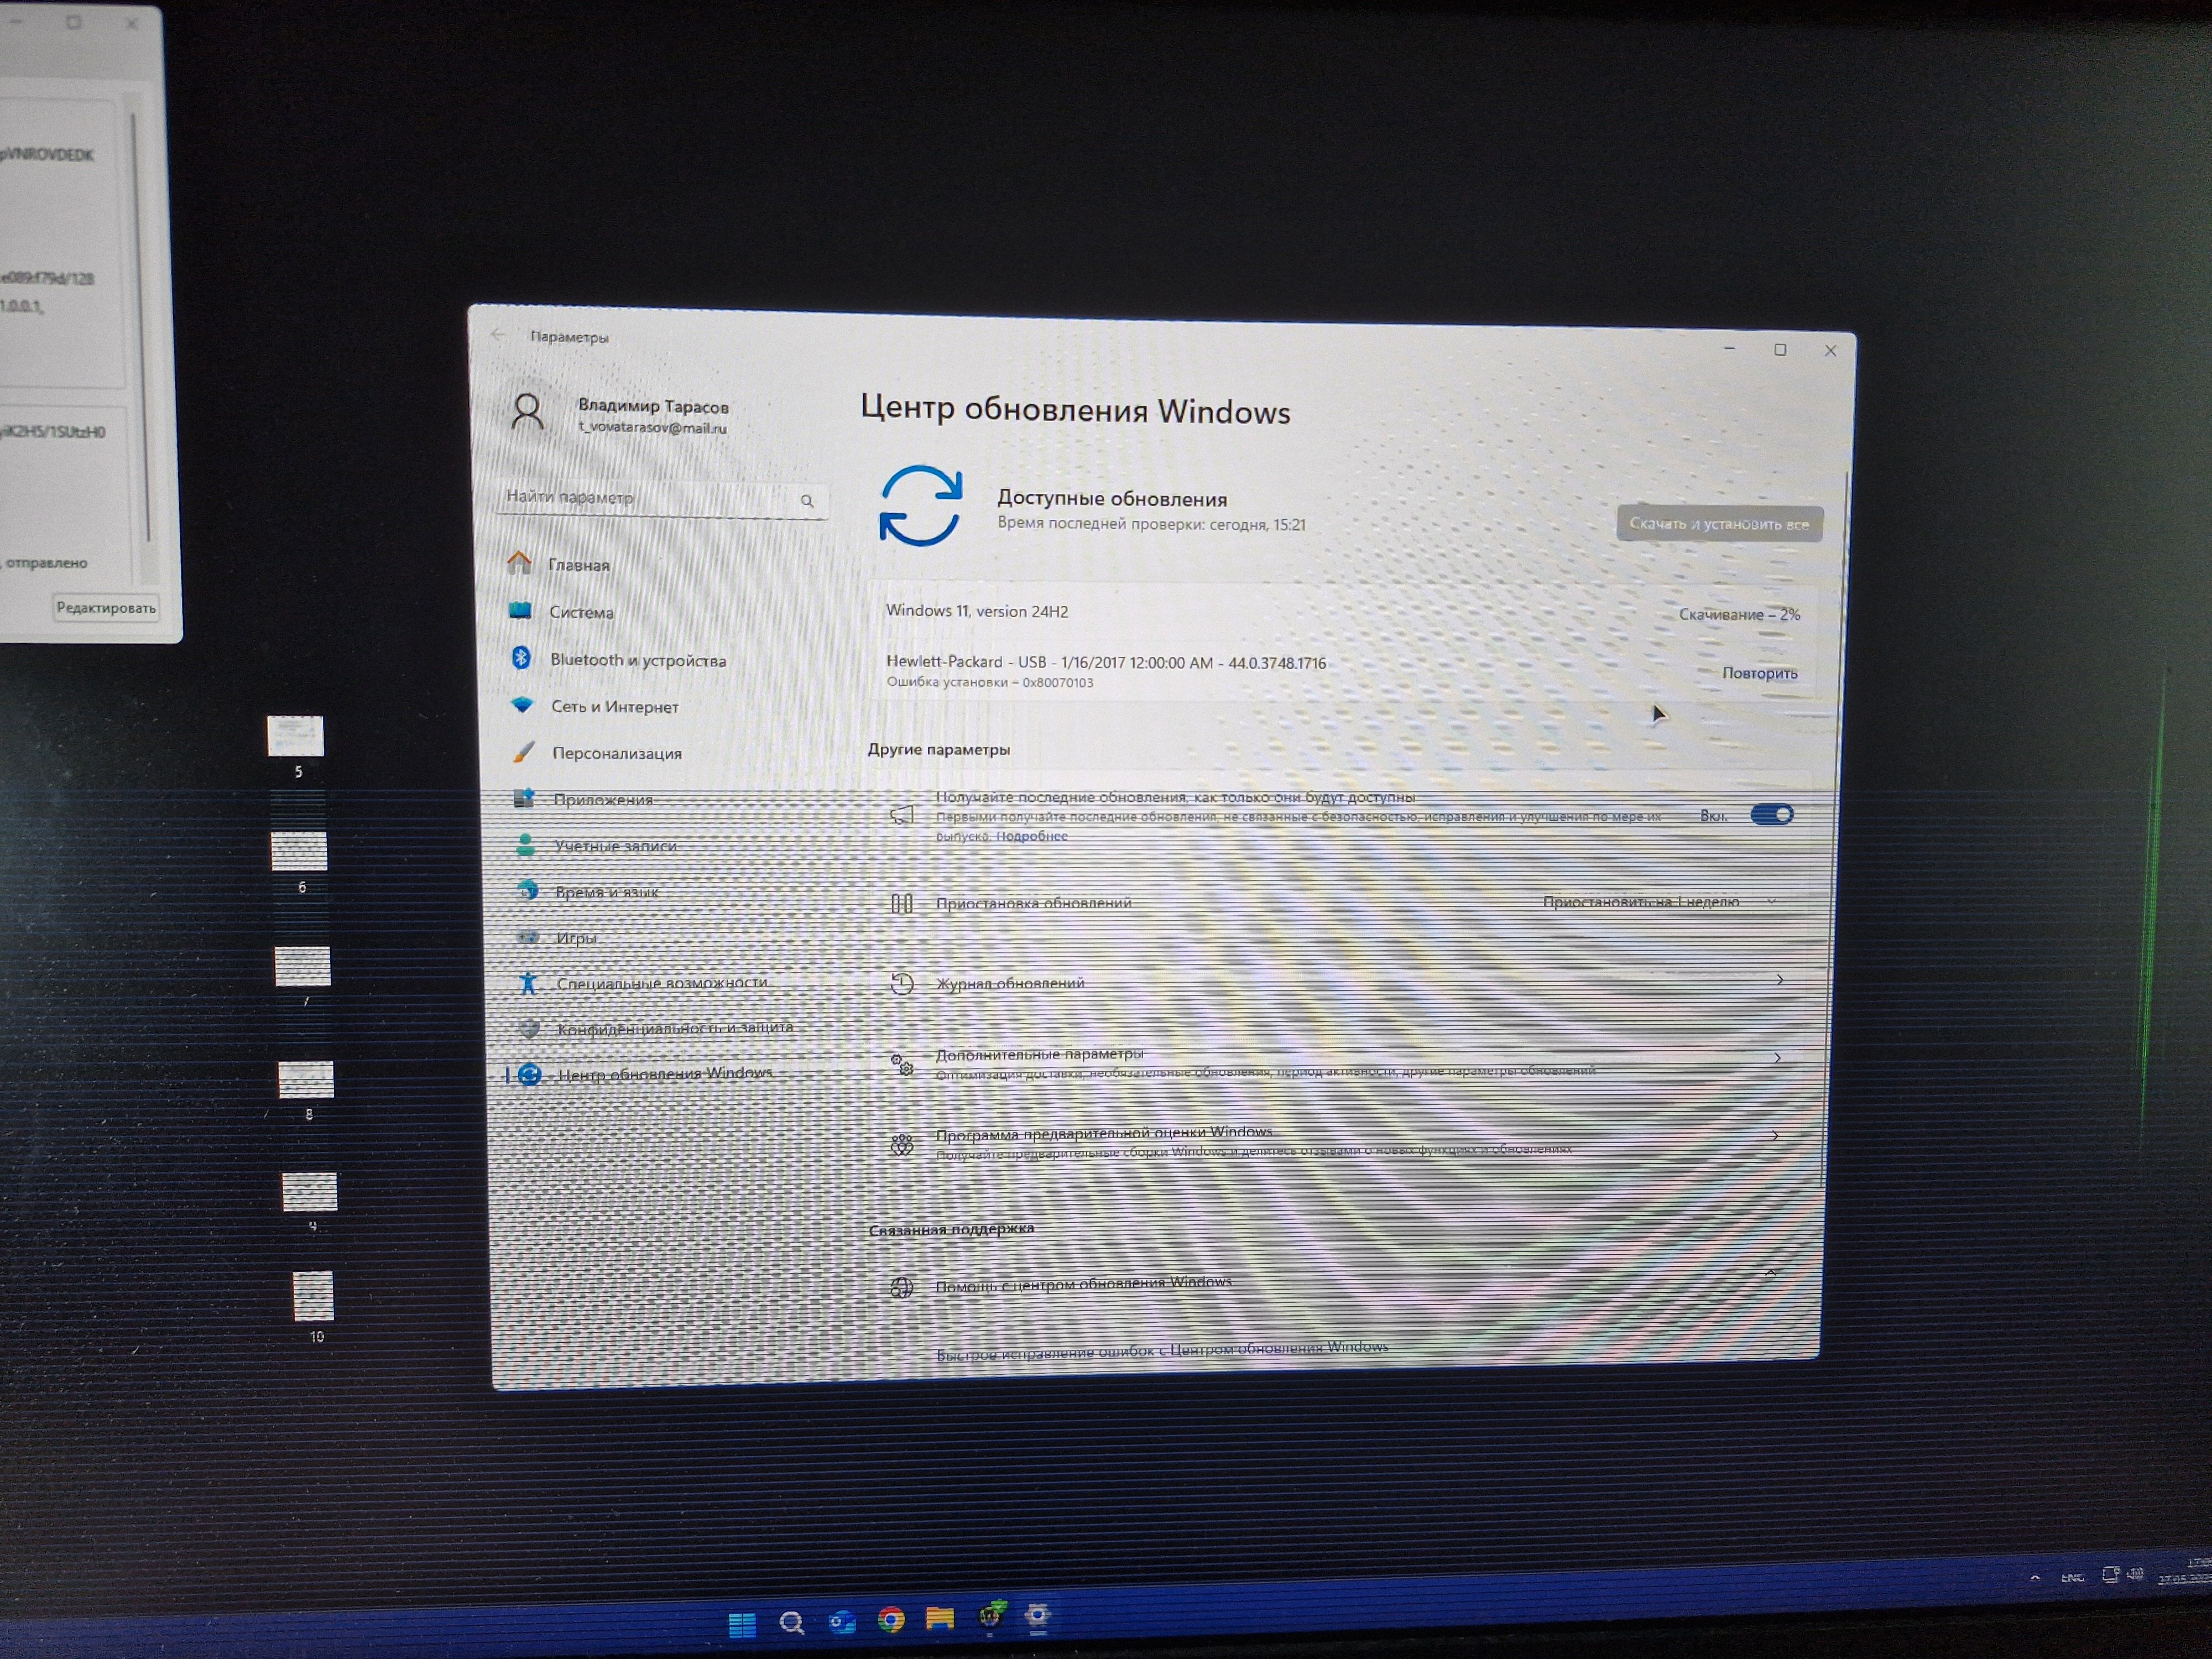The width and height of the screenshot is (2212, 1659).
Task: Select desktop thumbnail labeled 8
Action: pos(306,1080)
